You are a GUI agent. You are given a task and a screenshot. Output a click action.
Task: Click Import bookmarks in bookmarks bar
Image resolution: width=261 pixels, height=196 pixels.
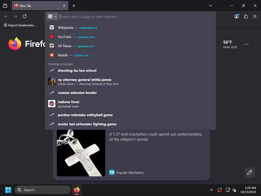[x=19, y=25]
